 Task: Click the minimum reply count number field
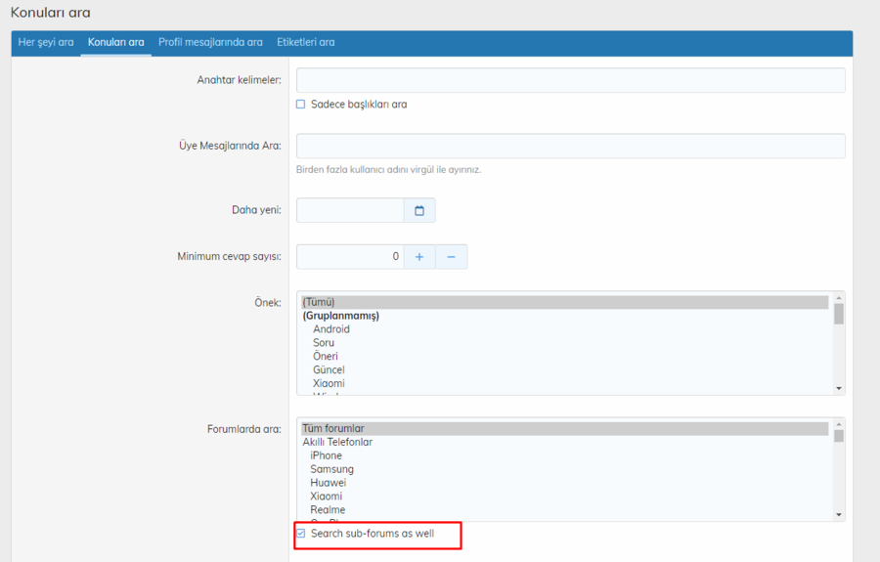tap(350, 257)
